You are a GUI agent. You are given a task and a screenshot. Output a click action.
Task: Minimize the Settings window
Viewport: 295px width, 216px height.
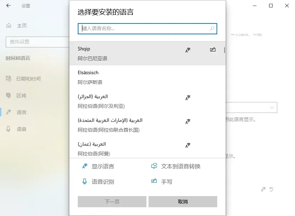[x=255, y=6]
